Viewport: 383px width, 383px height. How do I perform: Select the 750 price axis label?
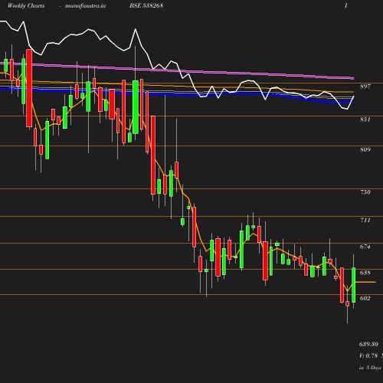click(x=365, y=192)
